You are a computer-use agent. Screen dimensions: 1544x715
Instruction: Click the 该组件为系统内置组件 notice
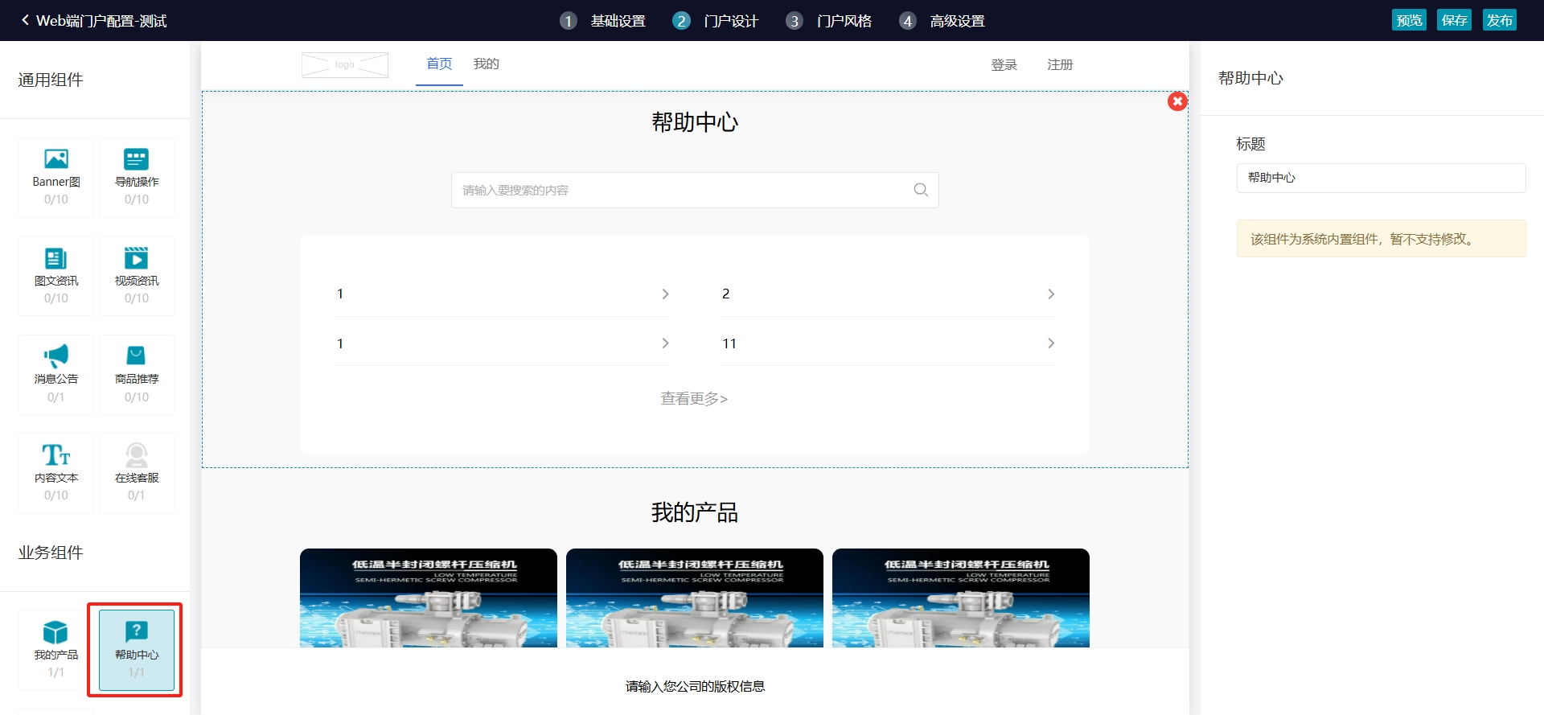1381,239
